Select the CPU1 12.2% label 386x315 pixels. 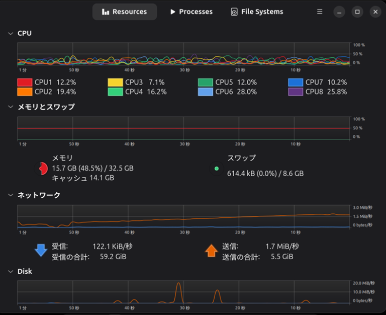pos(55,83)
